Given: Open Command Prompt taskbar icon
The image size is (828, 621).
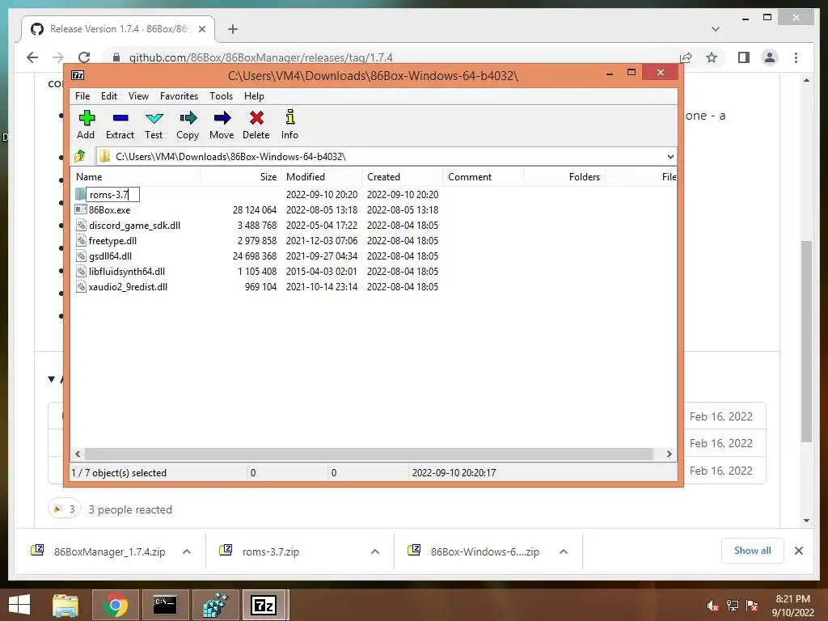Looking at the screenshot, I should 165,605.
